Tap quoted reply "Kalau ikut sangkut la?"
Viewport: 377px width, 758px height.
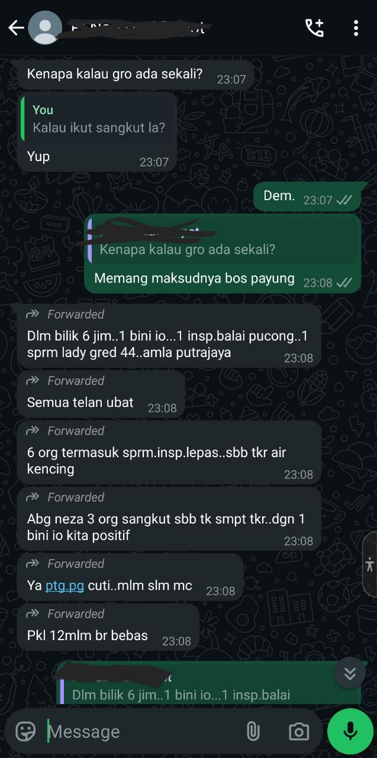(x=98, y=120)
